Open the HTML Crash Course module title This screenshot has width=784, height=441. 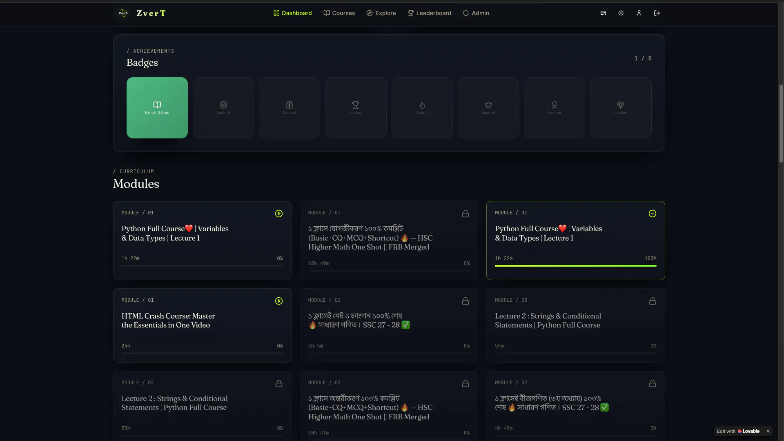pyautogui.click(x=168, y=321)
